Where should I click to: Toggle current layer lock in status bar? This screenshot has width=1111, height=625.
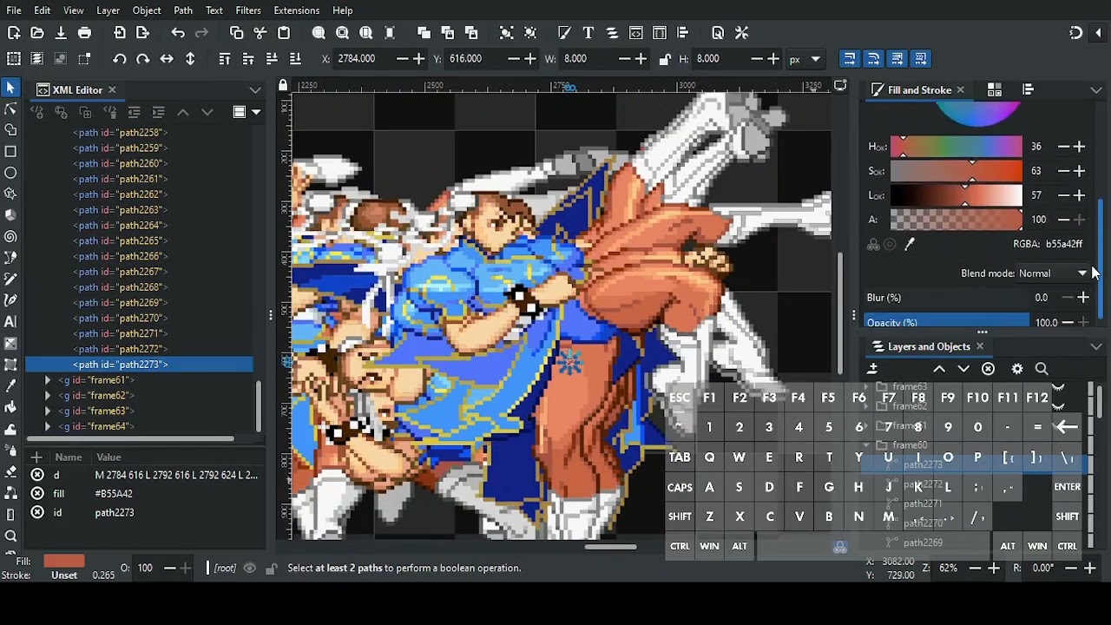tap(271, 569)
